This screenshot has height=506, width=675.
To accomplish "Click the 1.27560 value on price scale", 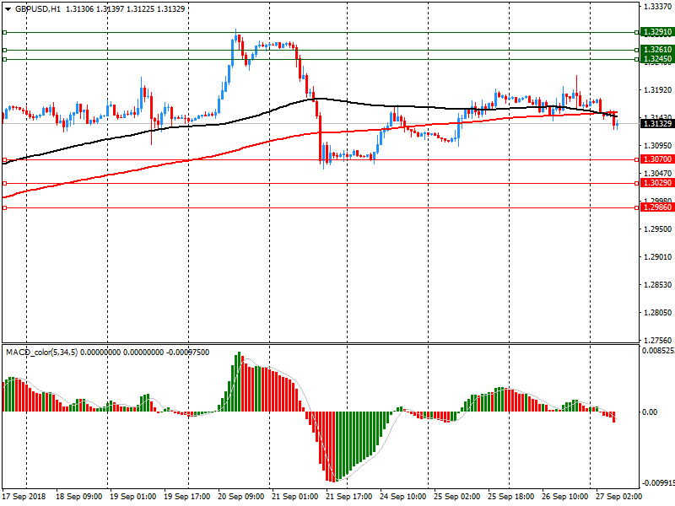I will [x=656, y=340].
